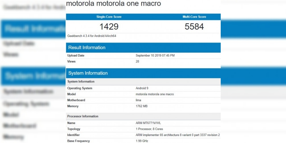The width and height of the screenshot is (286, 143).
Task: Select the Single-Core Score header label
Action: click(109, 17)
